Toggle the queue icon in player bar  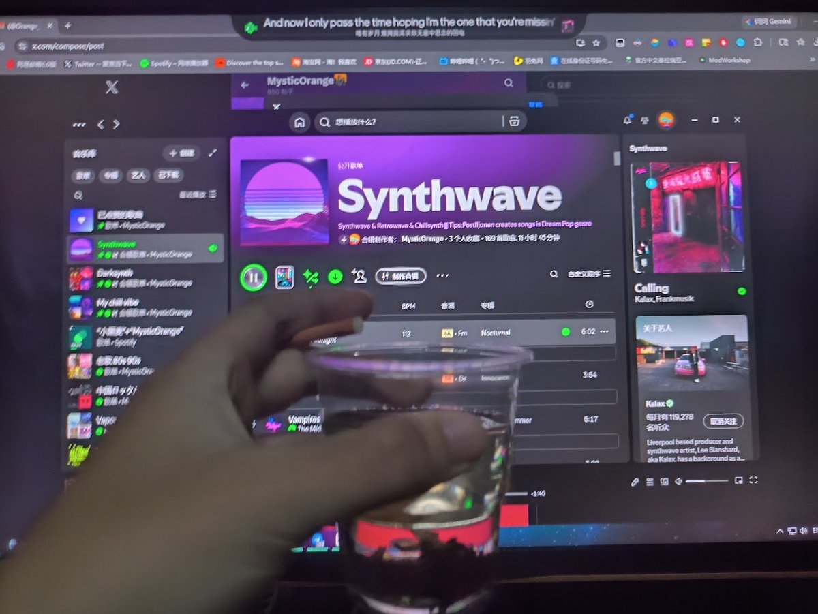(x=650, y=482)
